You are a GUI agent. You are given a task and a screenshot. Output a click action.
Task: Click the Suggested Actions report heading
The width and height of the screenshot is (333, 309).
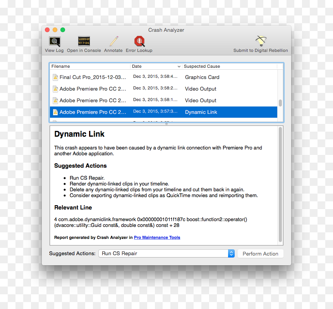81,166
